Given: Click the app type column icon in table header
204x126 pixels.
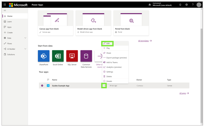Looking at the screenshot, I should click(x=48, y=80).
